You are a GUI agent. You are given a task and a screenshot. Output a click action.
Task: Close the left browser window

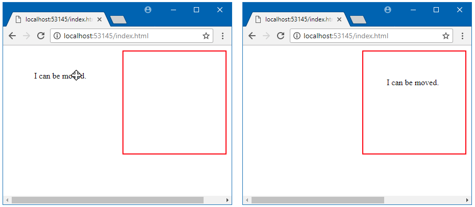[220, 10]
